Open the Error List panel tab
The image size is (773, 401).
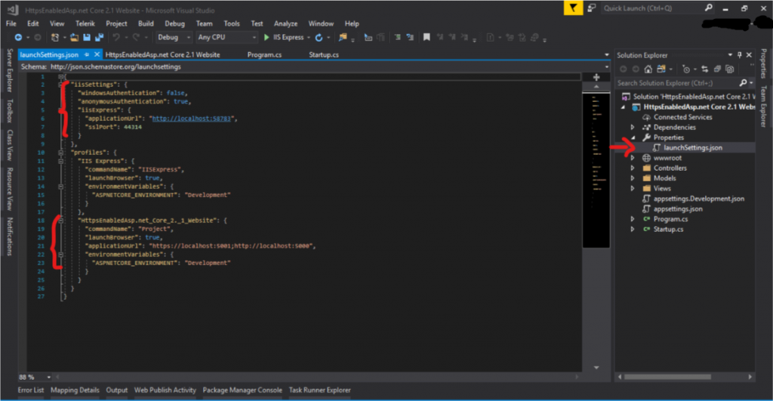click(30, 390)
